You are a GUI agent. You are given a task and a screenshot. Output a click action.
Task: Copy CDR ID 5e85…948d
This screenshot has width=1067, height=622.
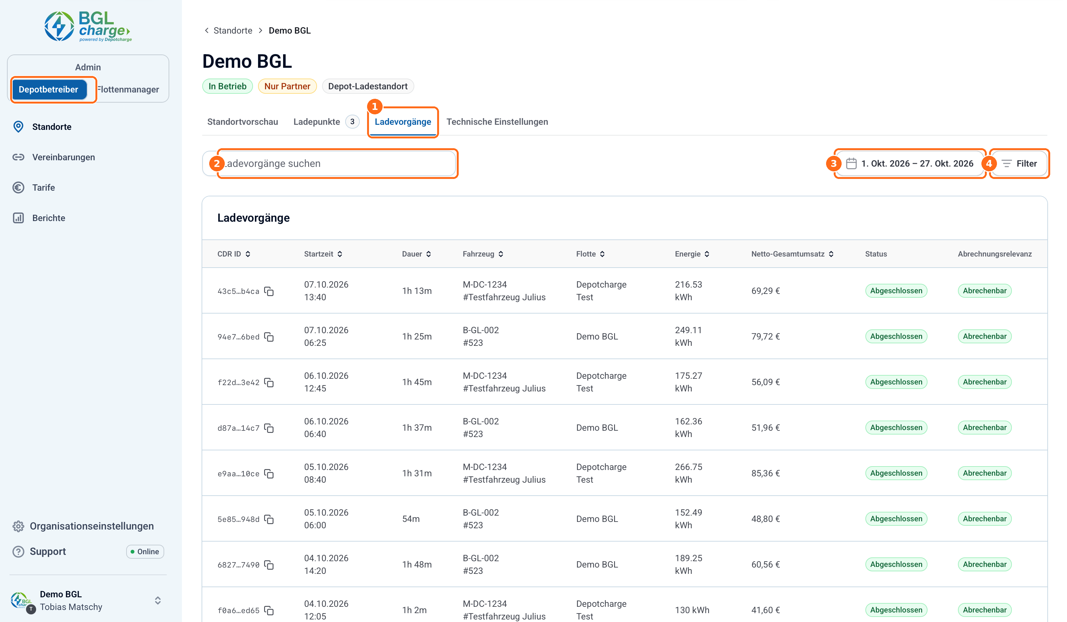[x=269, y=519]
